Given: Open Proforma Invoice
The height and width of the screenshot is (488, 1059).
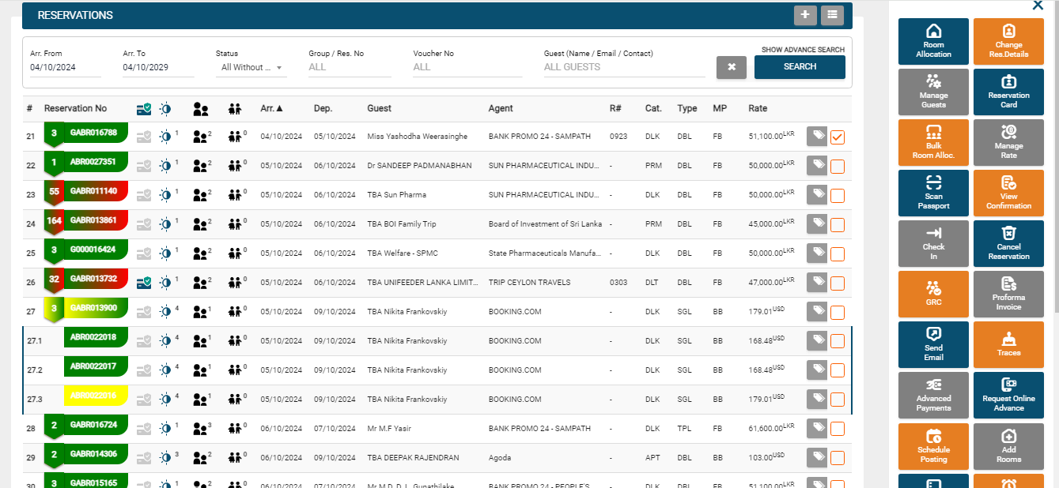Looking at the screenshot, I should pos(1008,295).
